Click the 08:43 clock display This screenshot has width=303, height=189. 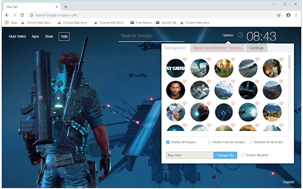click(x=261, y=36)
